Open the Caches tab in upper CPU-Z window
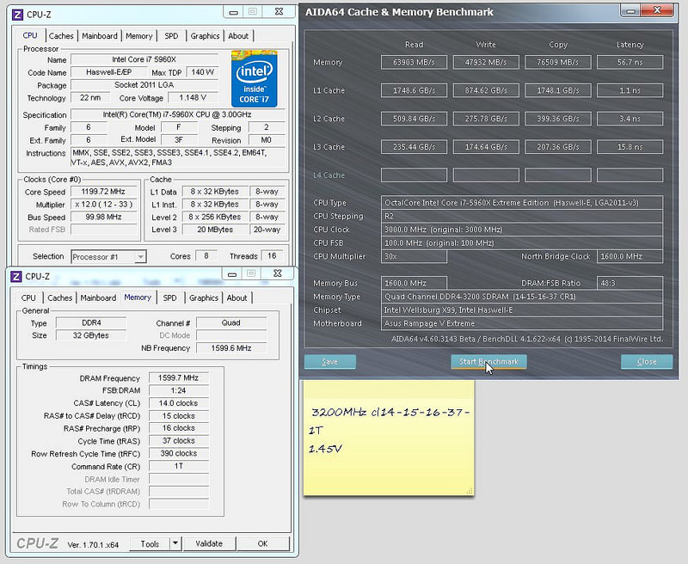Viewport: 688px width, 564px height. coord(61,36)
